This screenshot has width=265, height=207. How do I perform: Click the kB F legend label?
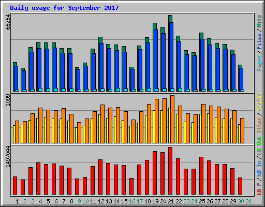click(x=259, y=189)
